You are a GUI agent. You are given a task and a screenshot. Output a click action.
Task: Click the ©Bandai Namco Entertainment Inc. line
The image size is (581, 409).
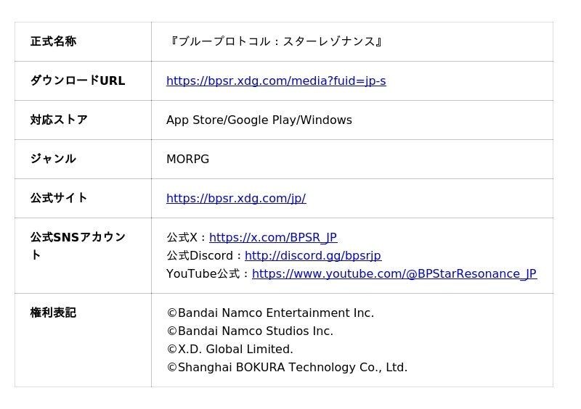pos(270,313)
